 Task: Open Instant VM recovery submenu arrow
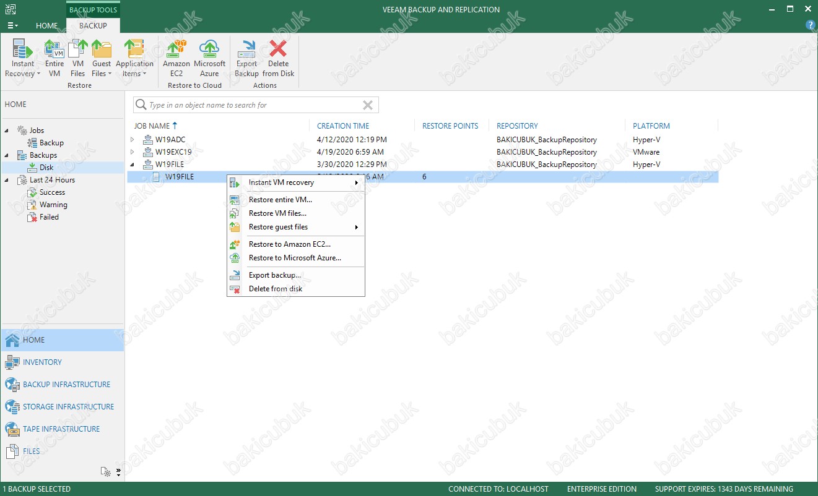[357, 183]
